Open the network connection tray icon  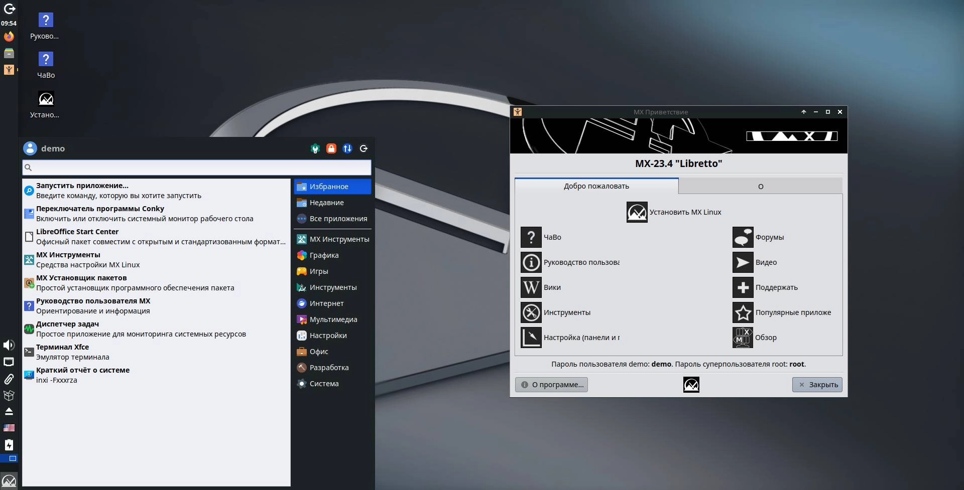pyautogui.click(x=9, y=362)
